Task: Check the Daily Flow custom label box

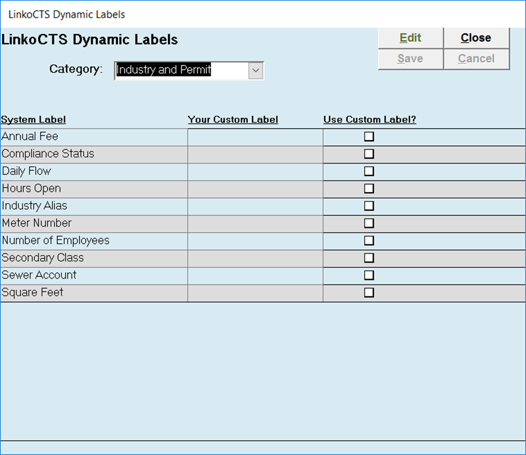Action: tap(369, 171)
